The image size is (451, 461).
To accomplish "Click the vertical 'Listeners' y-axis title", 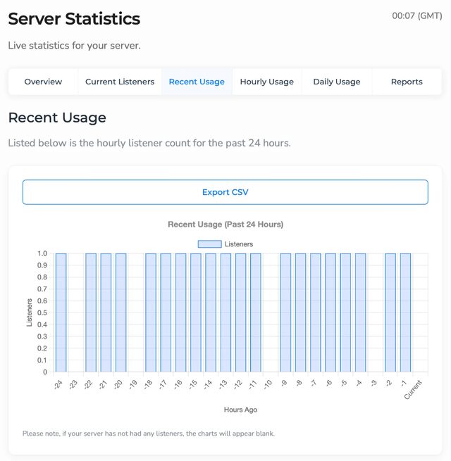I will [x=29, y=312].
